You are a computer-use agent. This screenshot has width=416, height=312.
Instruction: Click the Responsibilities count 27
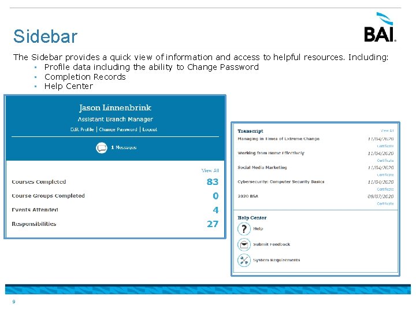click(x=213, y=224)
